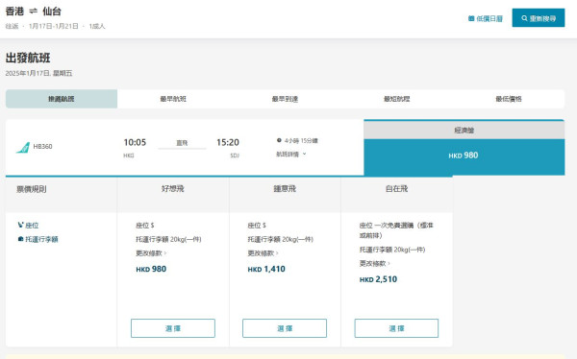Click the HKD 980 price under 好想飛
The width and height of the screenshot is (577, 359).
[x=151, y=269]
